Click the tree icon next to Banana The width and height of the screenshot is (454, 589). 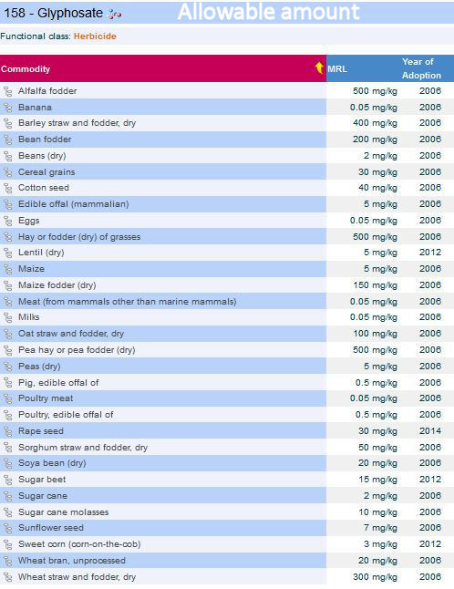point(8,108)
